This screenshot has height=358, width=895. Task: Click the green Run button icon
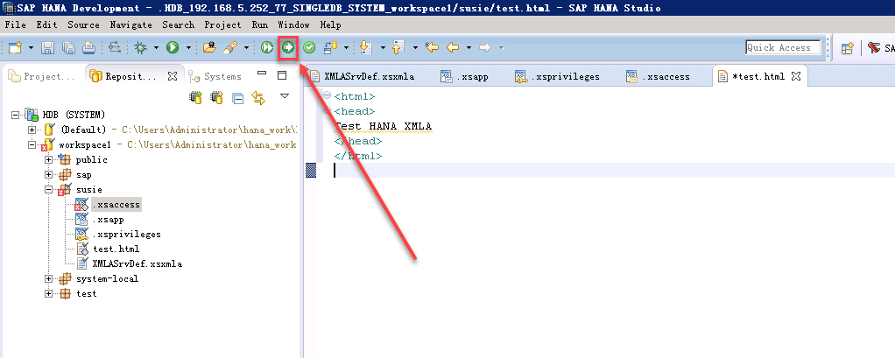[x=173, y=48]
